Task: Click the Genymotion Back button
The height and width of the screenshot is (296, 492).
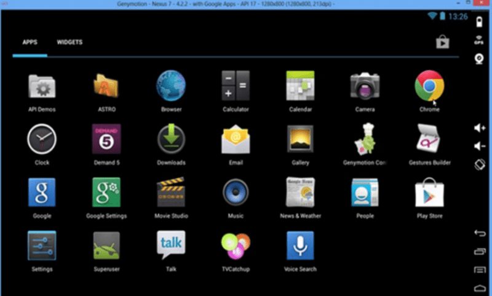Action: (480, 233)
